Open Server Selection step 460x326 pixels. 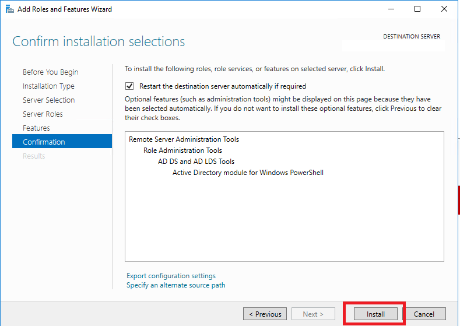[x=49, y=100]
